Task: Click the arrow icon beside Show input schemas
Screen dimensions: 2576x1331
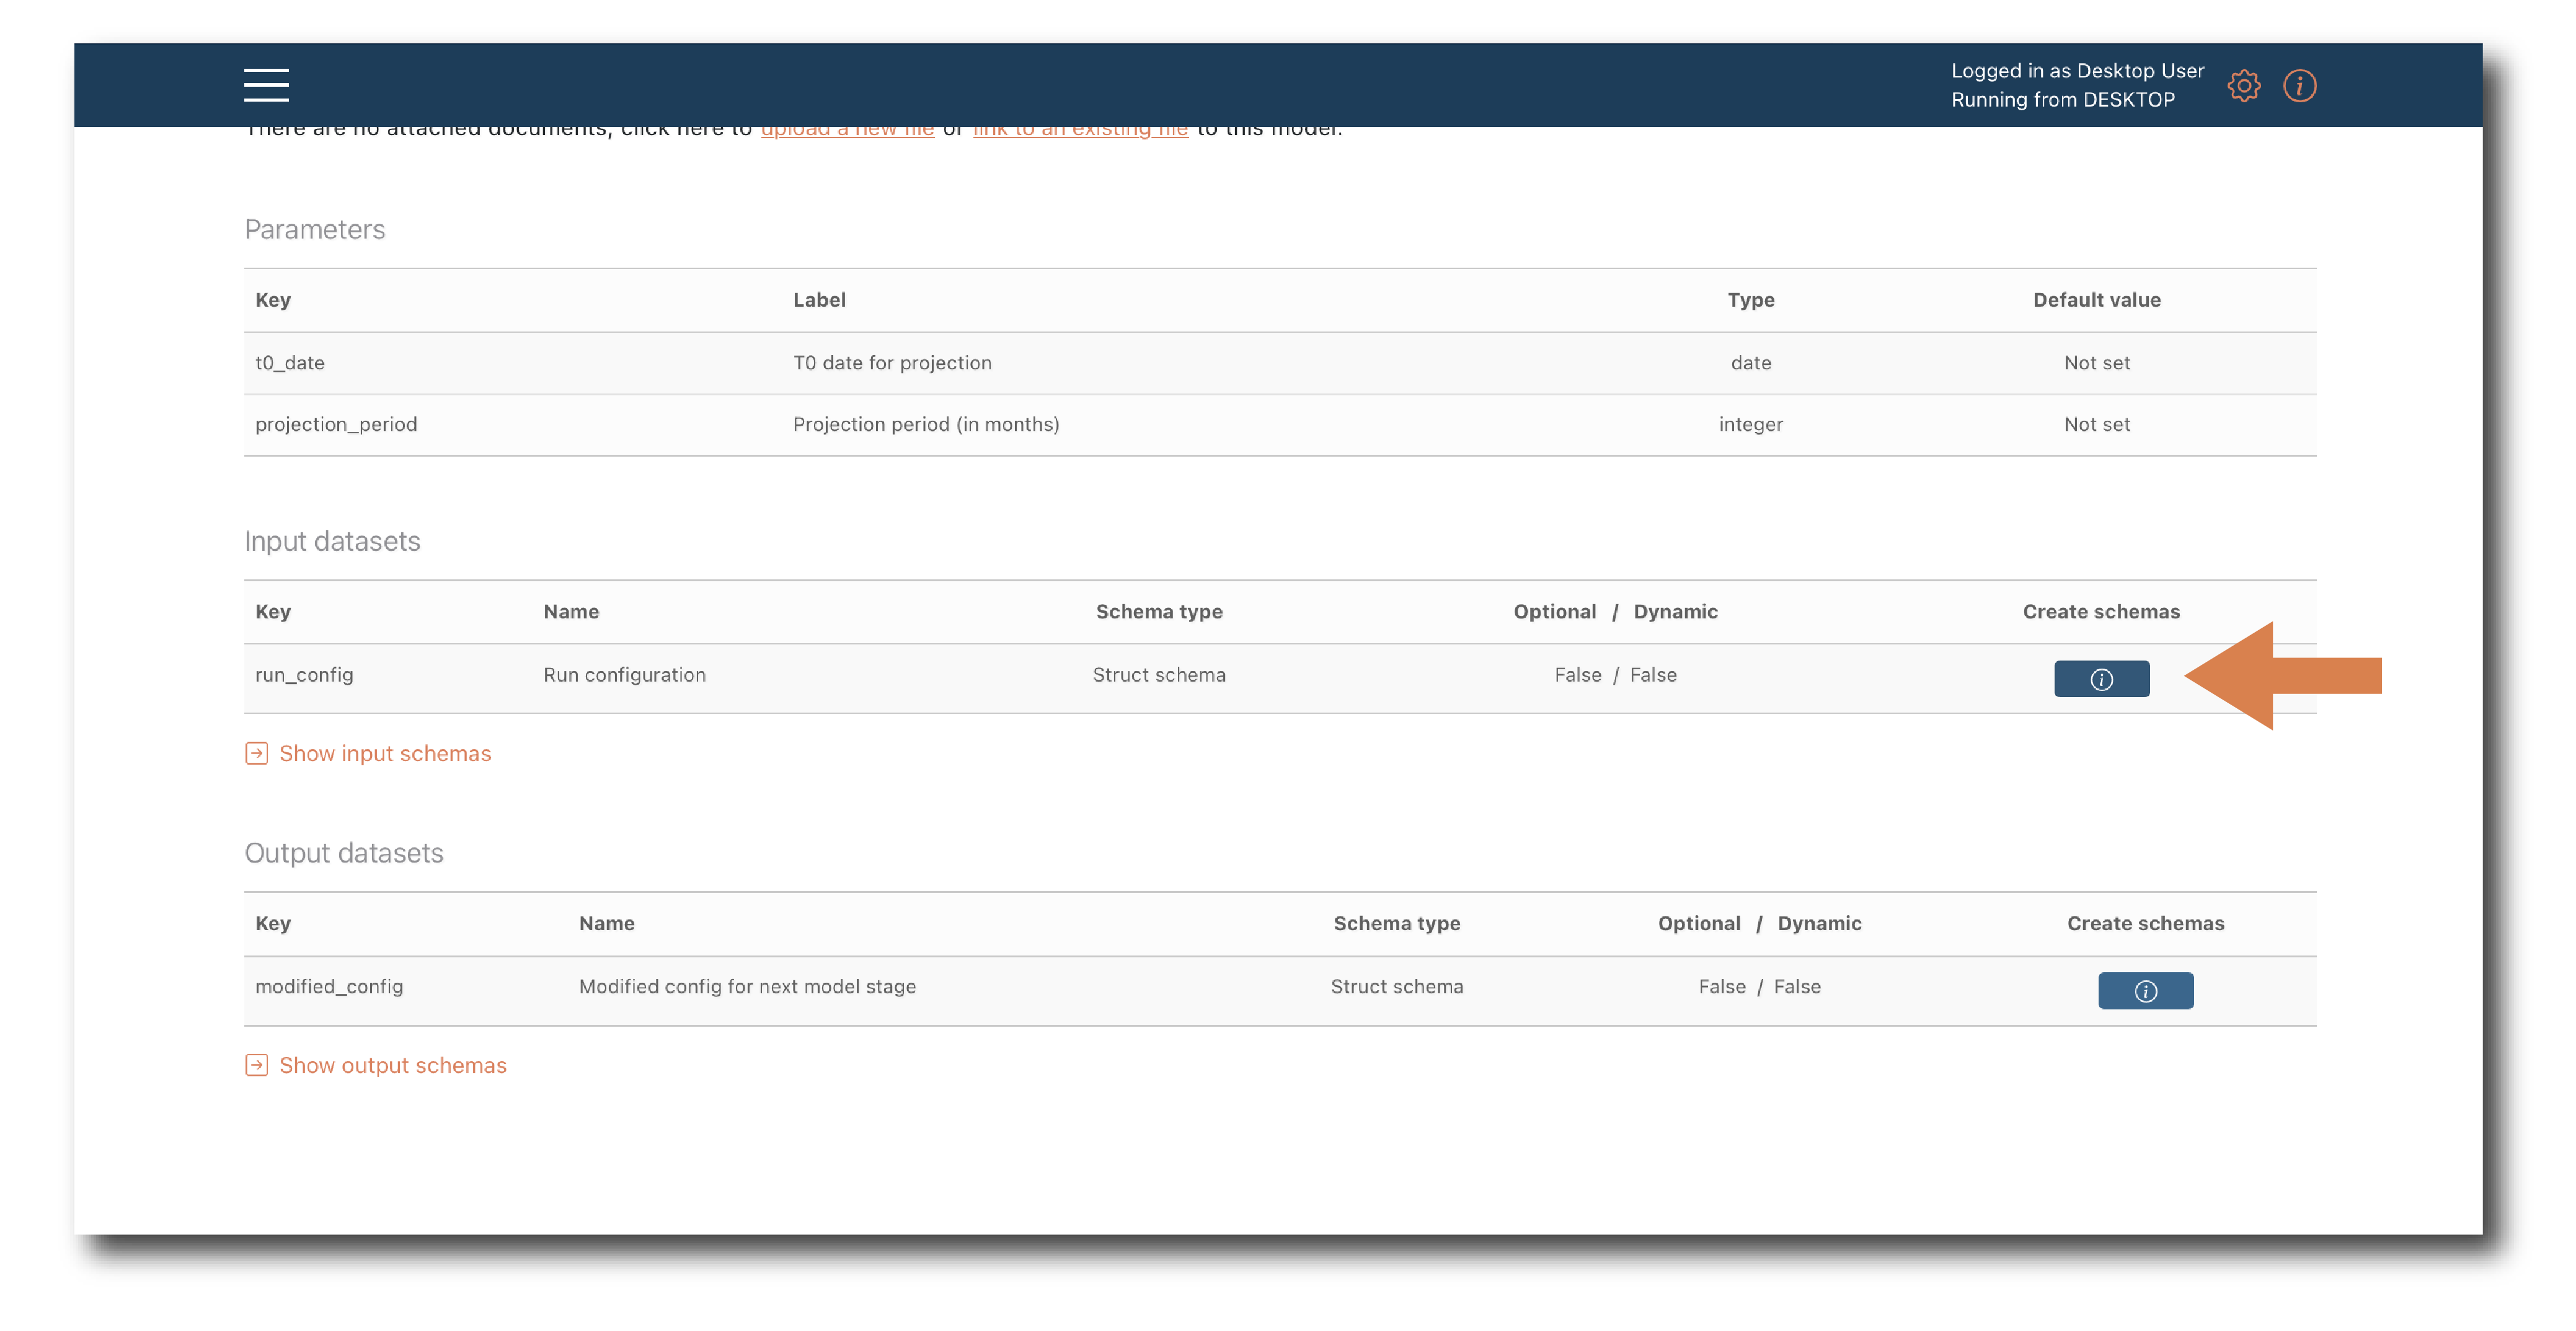Action: [256, 752]
